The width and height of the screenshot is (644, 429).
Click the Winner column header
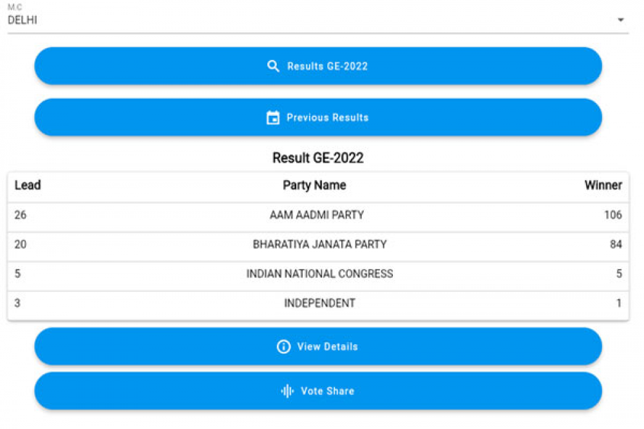point(603,185)
